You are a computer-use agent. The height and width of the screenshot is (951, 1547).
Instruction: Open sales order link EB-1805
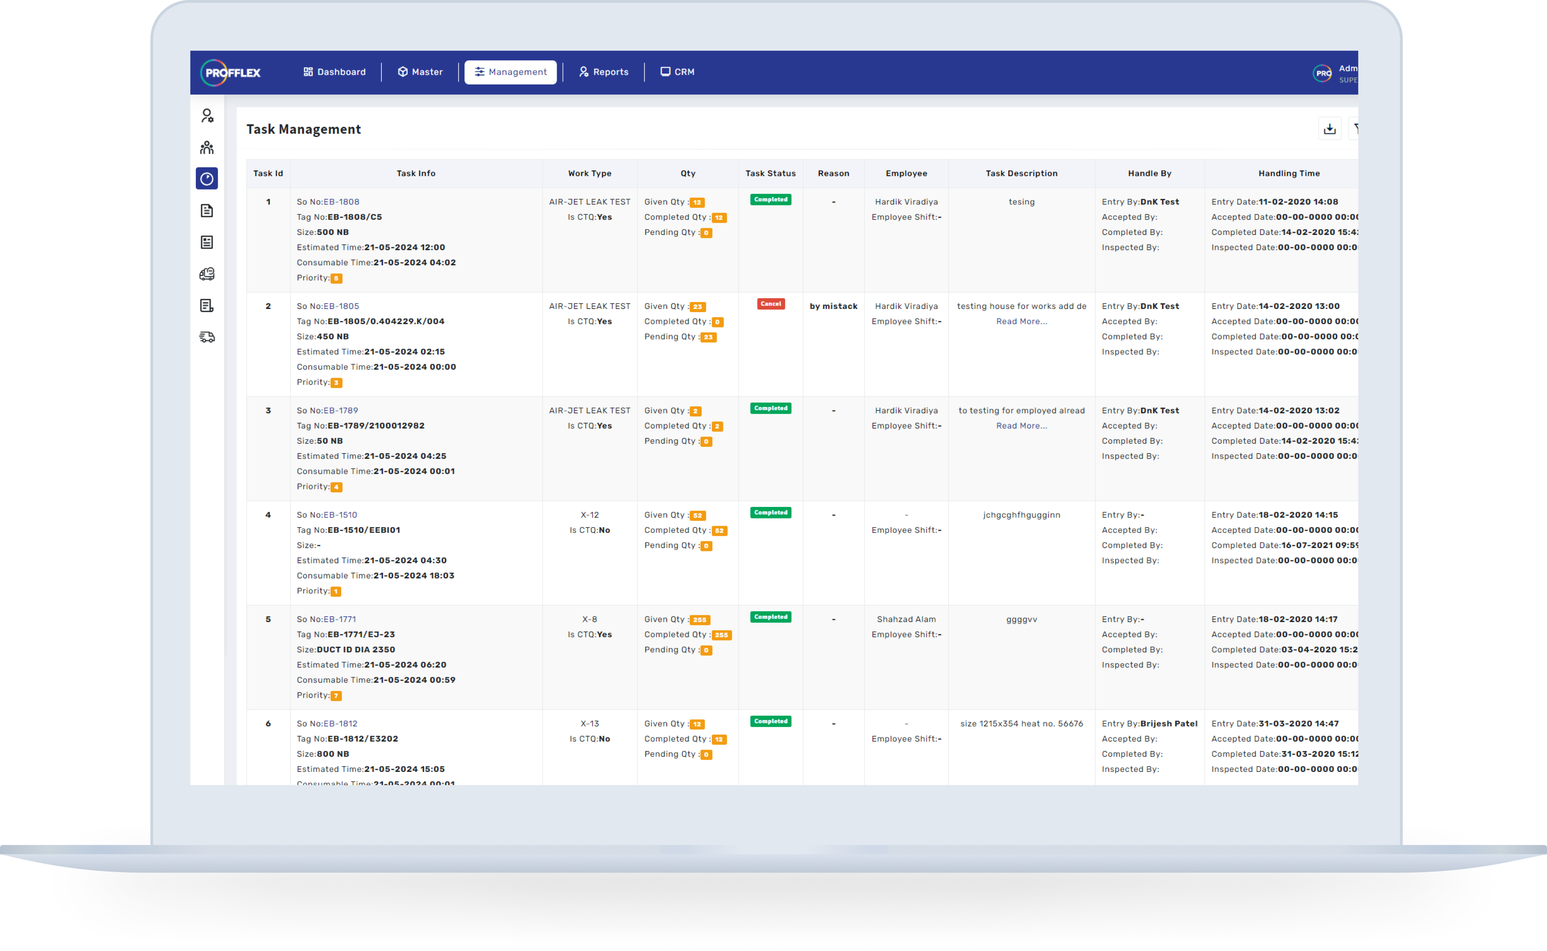[x=341, y=306]
